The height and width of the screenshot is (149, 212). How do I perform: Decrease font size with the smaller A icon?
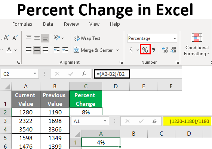[15, 38]
